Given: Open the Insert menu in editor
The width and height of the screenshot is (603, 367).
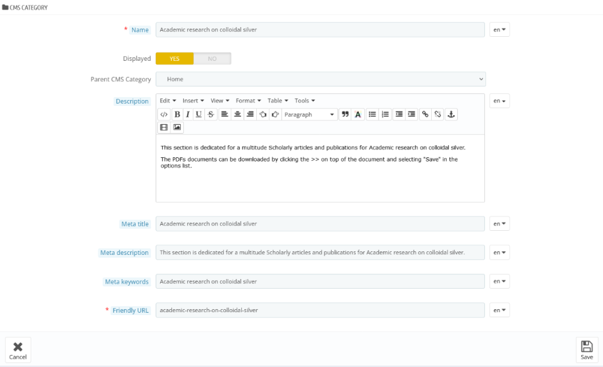Looking at the screenshot, I should [193, 101].
